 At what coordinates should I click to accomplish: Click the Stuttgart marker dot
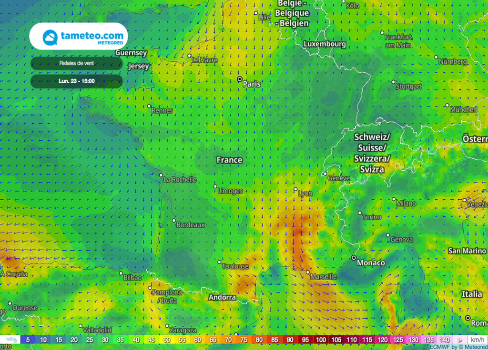(393, 82)
